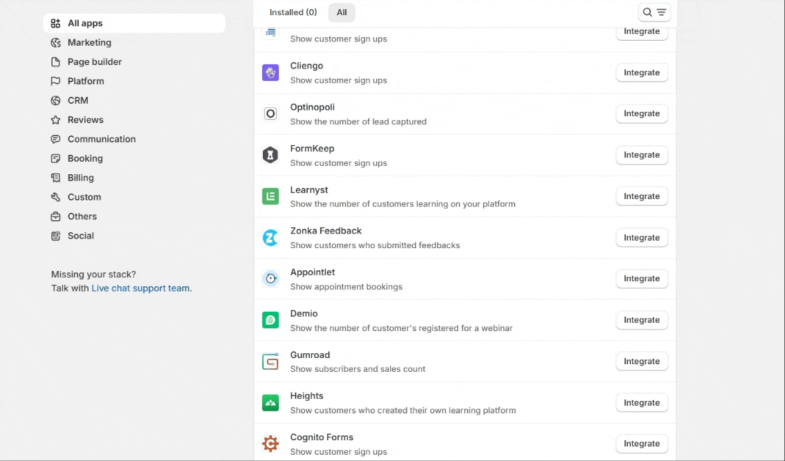Click the Zonka Feedback app name
Viewport: 785px width, 461px height.
click(x=326, y=231)
